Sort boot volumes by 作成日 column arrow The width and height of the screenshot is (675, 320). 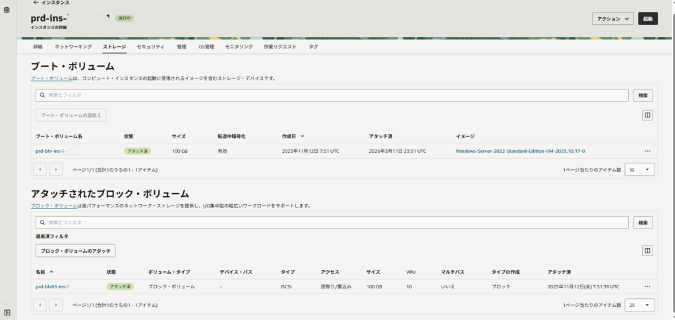pos(303,136)
